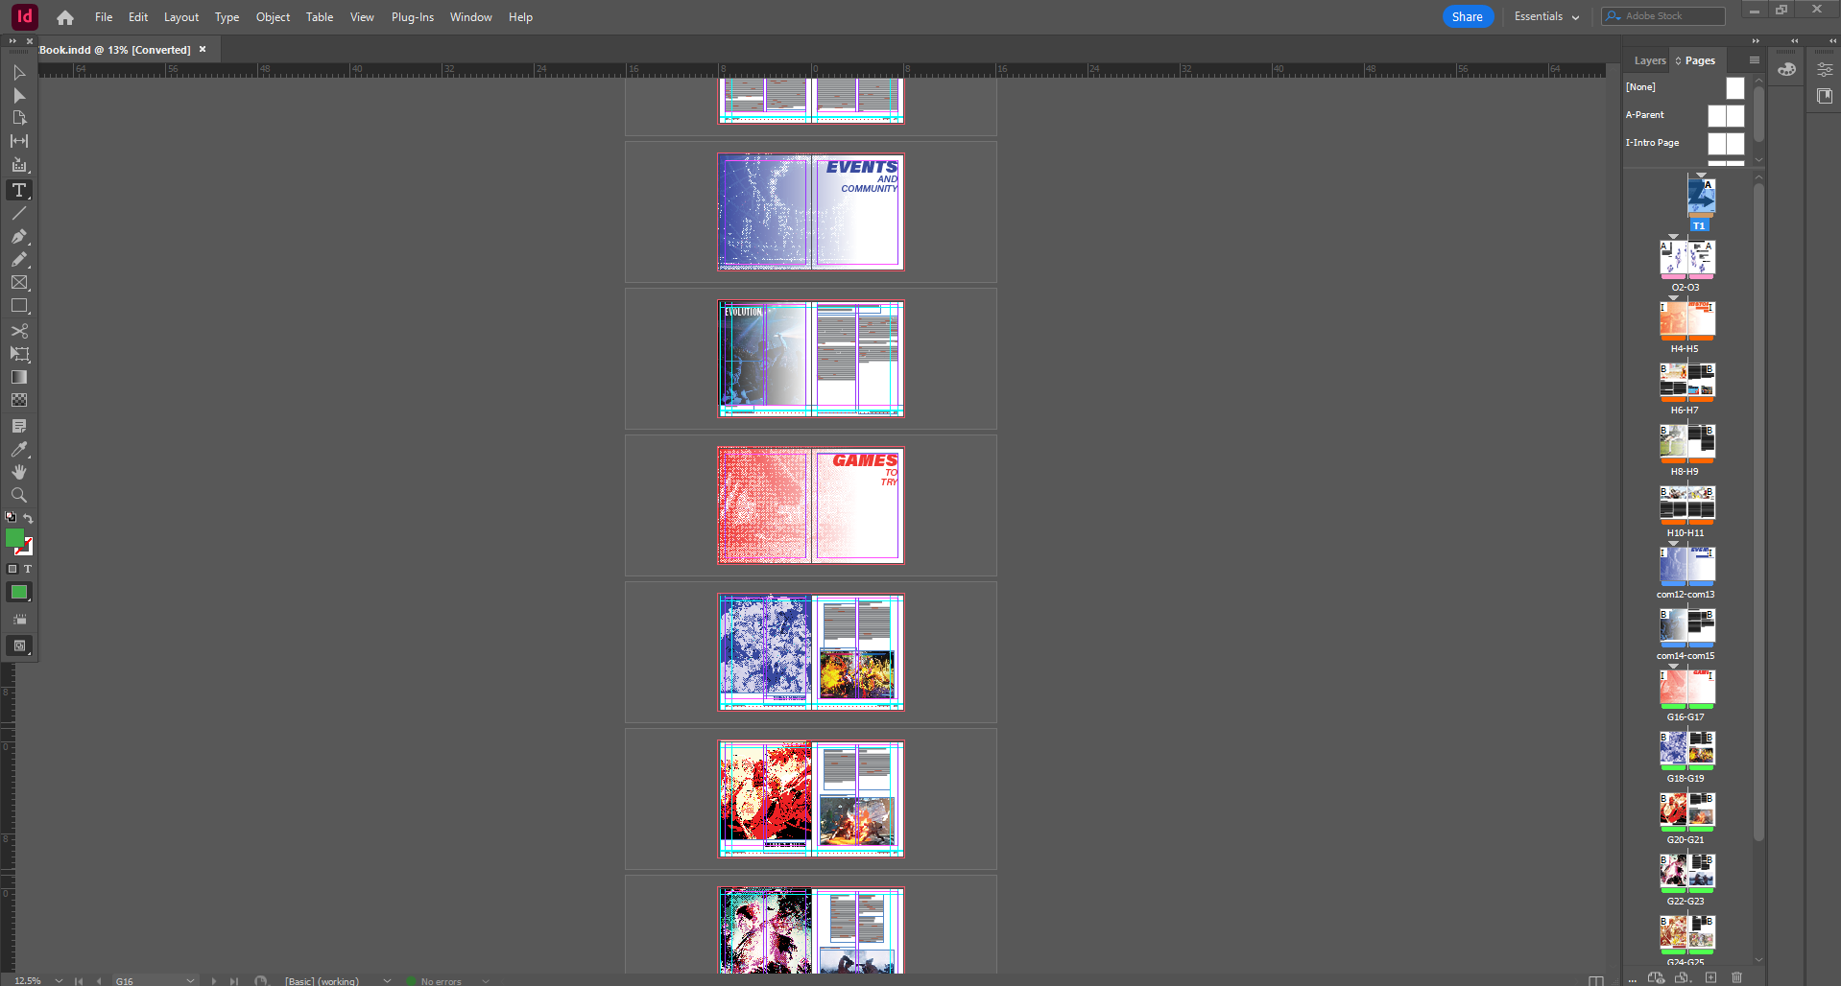Choose the Note tool
This screenshot has height=986, width=1841.
click(x=18, y=426)
